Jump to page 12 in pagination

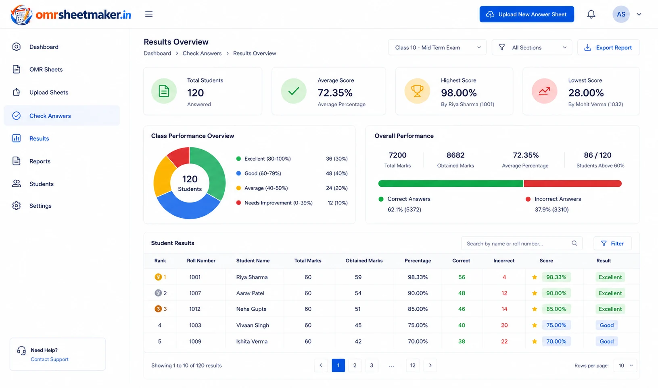pos(413,365)
